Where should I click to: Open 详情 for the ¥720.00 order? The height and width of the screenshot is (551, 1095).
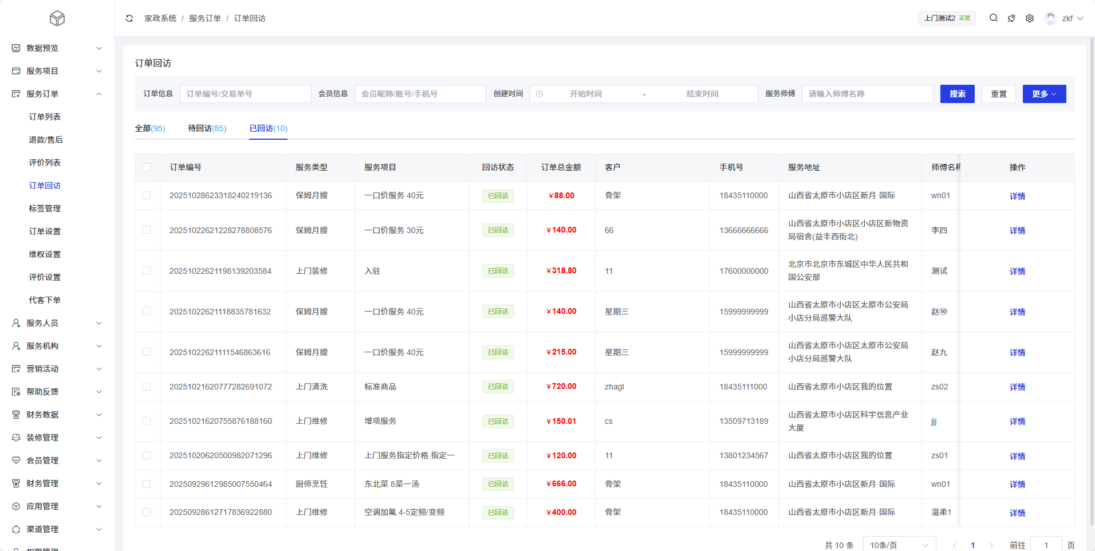pyautogui.click(x=1017, y=387)
